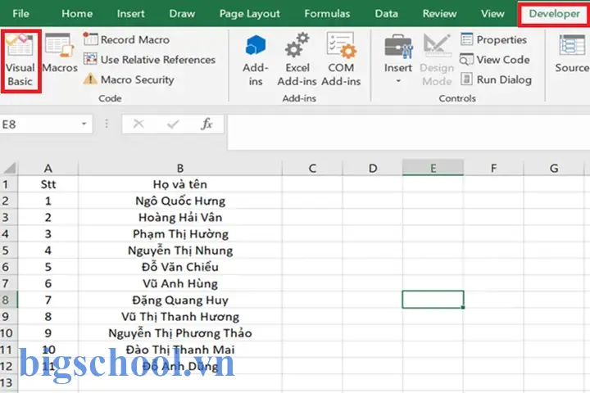The width and height of the screenshot is (590, 393).
Task: Click the formula bar Cancel X
Action: (x=138, y=124)
